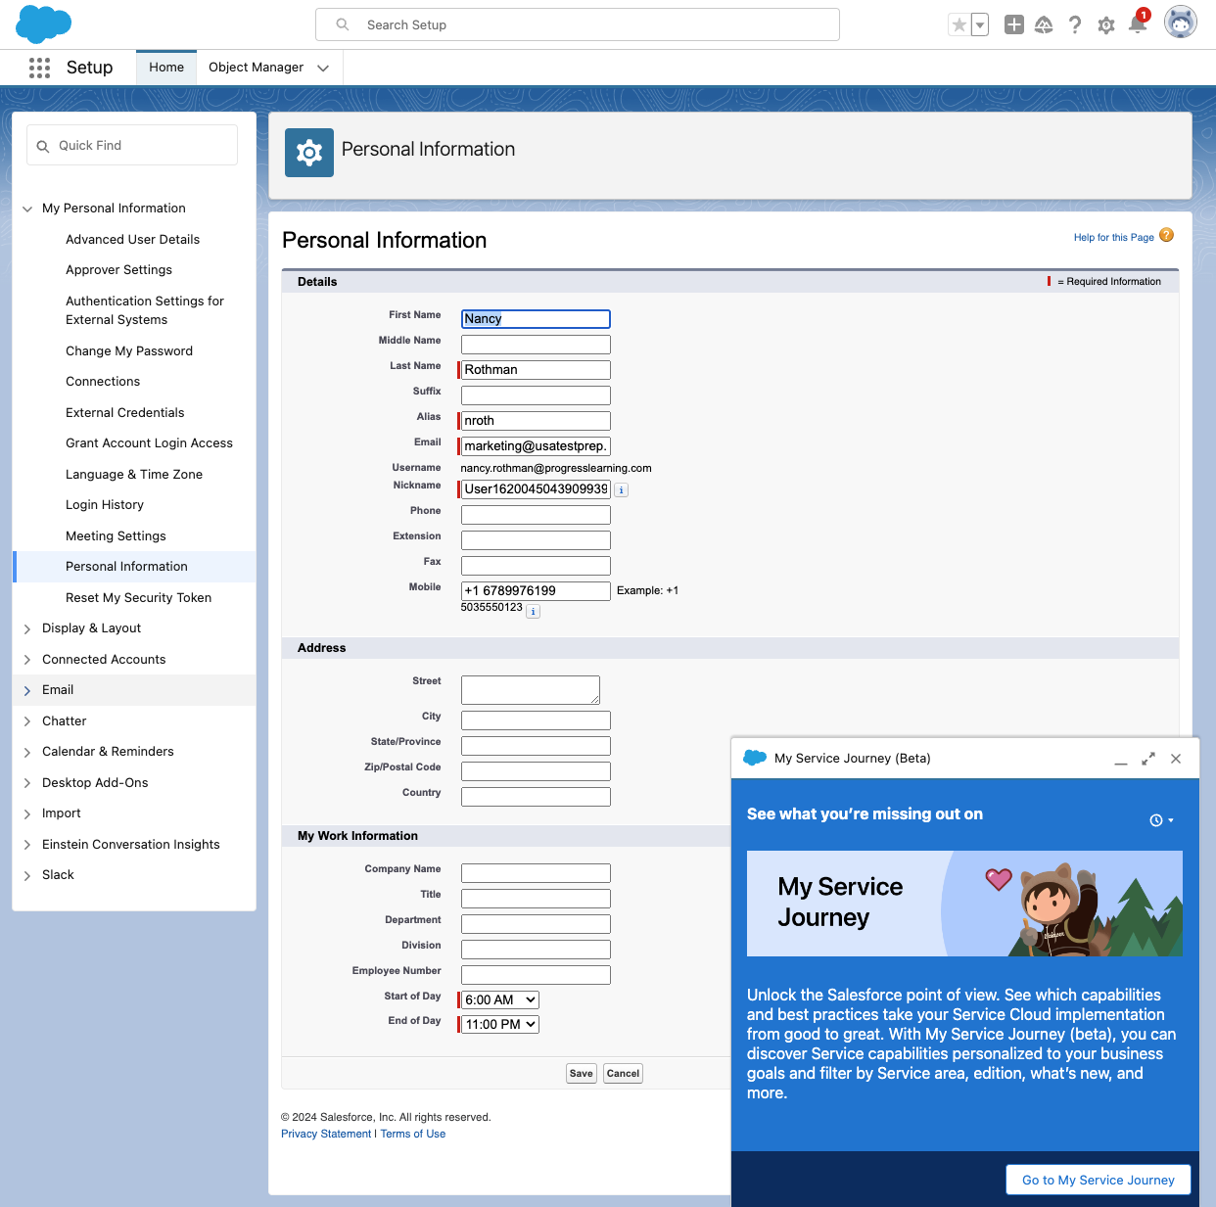Image resolution: width=1216 pixels, height=1207 pixels.
Task: Open the help question mark icon
Action: click(1075, 25)
